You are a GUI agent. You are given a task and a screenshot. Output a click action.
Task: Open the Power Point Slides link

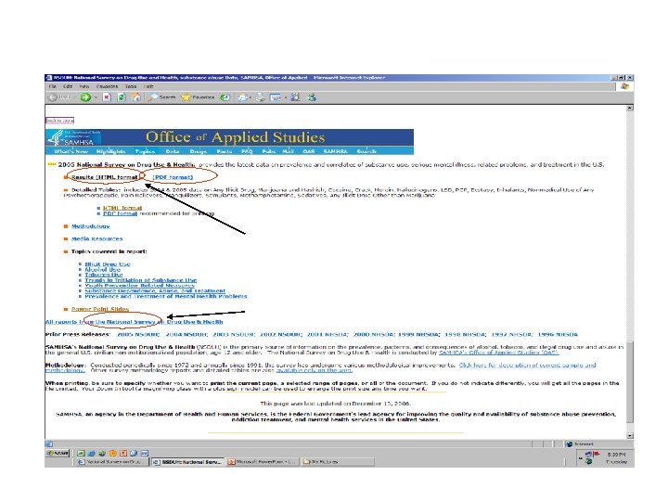(x=99, y=309)
